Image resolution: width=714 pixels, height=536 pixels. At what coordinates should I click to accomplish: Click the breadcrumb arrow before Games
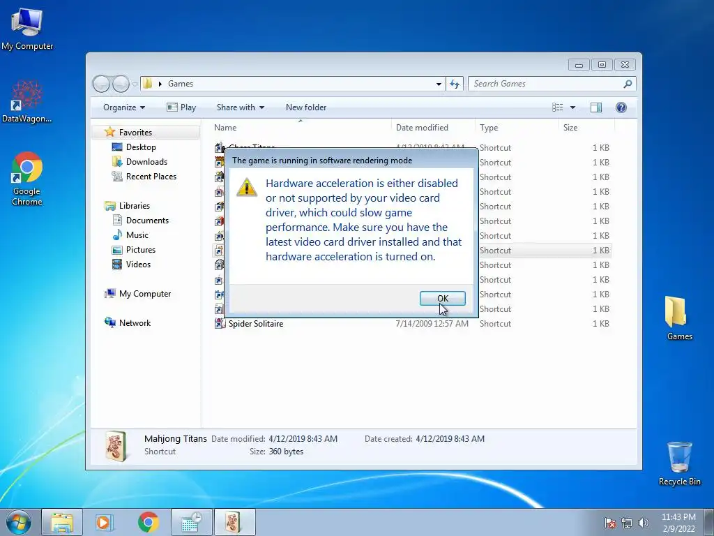[x=160, y=84]
